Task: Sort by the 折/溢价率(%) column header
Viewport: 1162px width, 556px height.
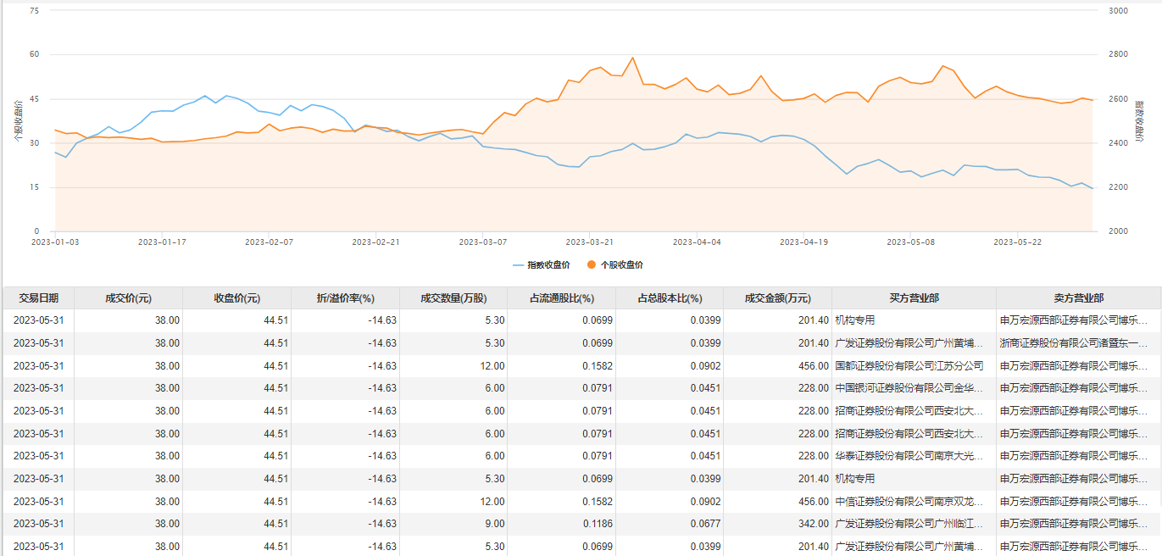Action: (x=346, y=298)
